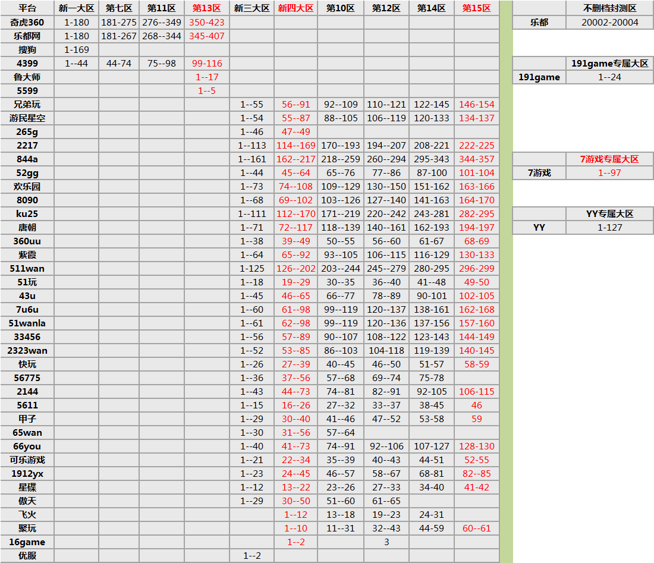Image resolution: width=654 pixels, height=563 pixels.
Task: Click the cell reading 60--61
Action: click(x=476, y=529)
